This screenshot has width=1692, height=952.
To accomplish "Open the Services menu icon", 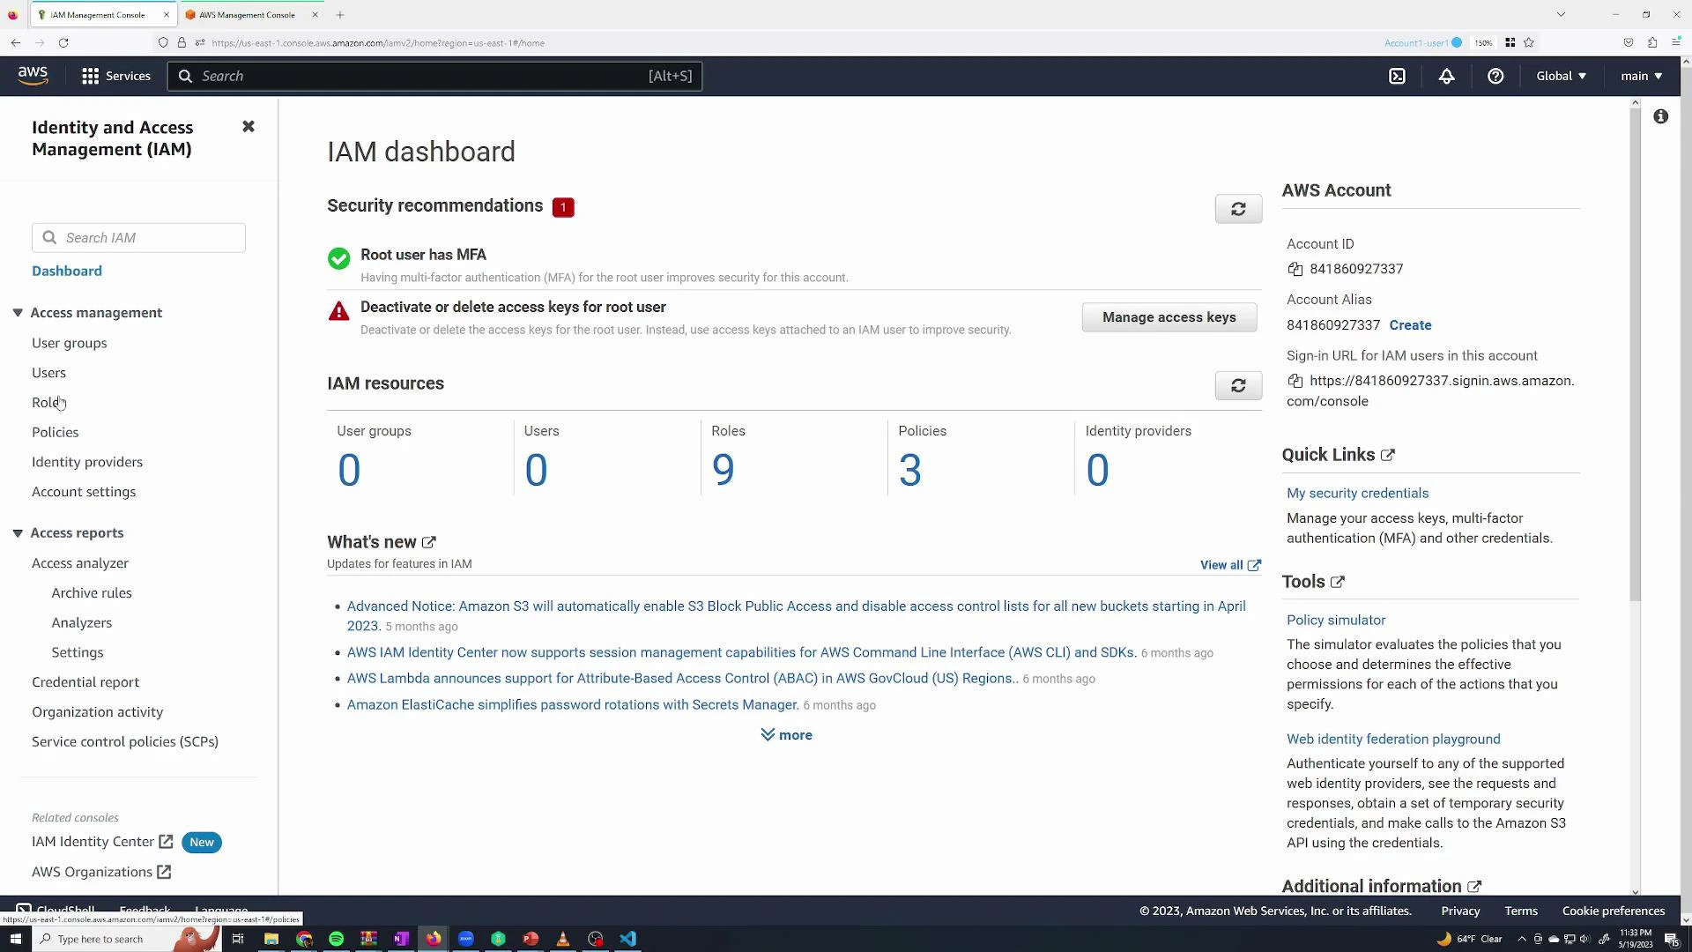I will click(x=89, y=76).
